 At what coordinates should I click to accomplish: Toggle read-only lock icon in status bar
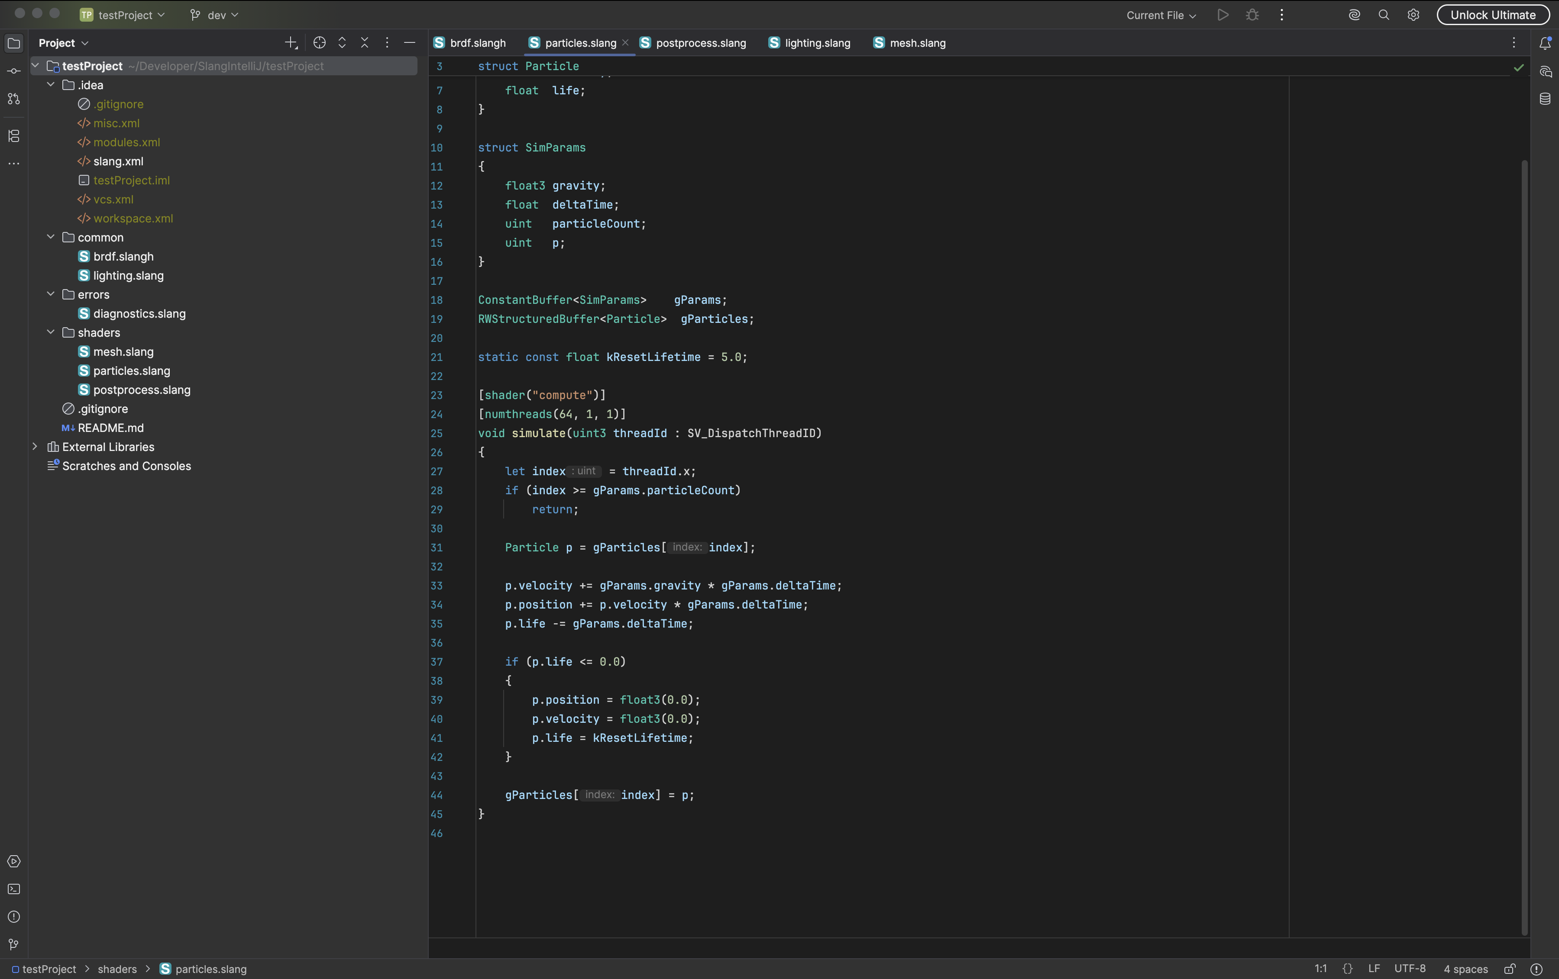tap(1510, 969)
